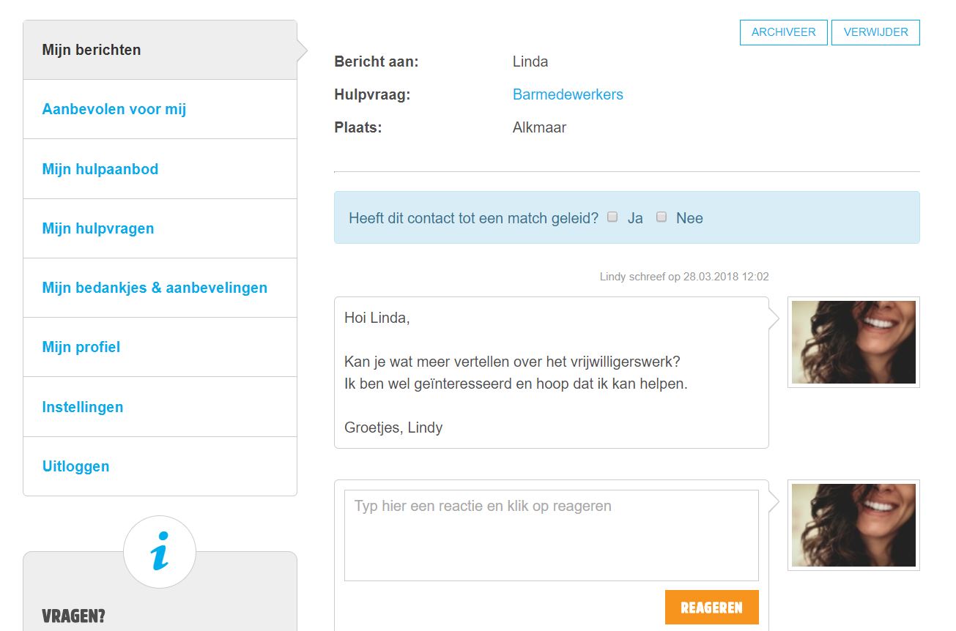Screen dimensions: 956x631
Task: Click the Vragen? info panel heading
Action: (73, 616)
